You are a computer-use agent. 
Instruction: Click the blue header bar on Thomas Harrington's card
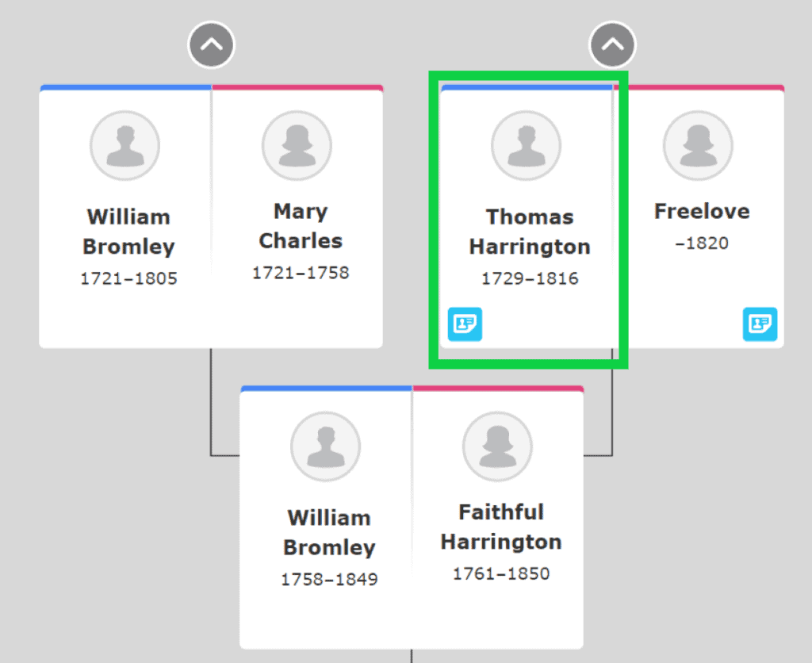click(527, 86)
